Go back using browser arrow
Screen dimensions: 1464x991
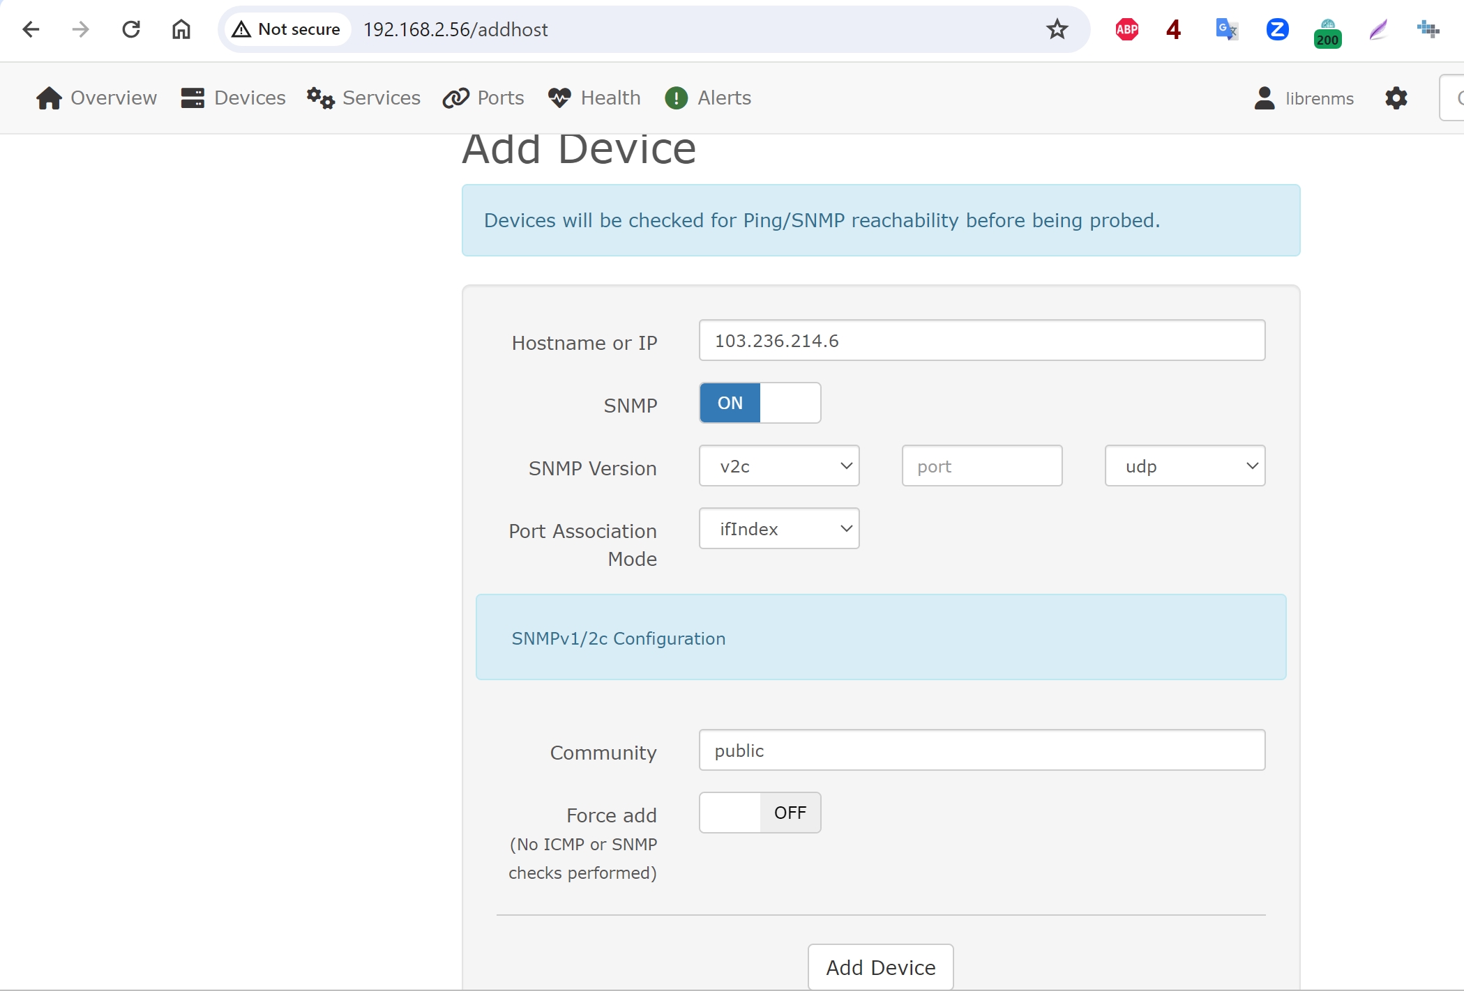31,29
